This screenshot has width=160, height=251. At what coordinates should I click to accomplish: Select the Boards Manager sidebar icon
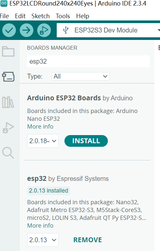8,77
